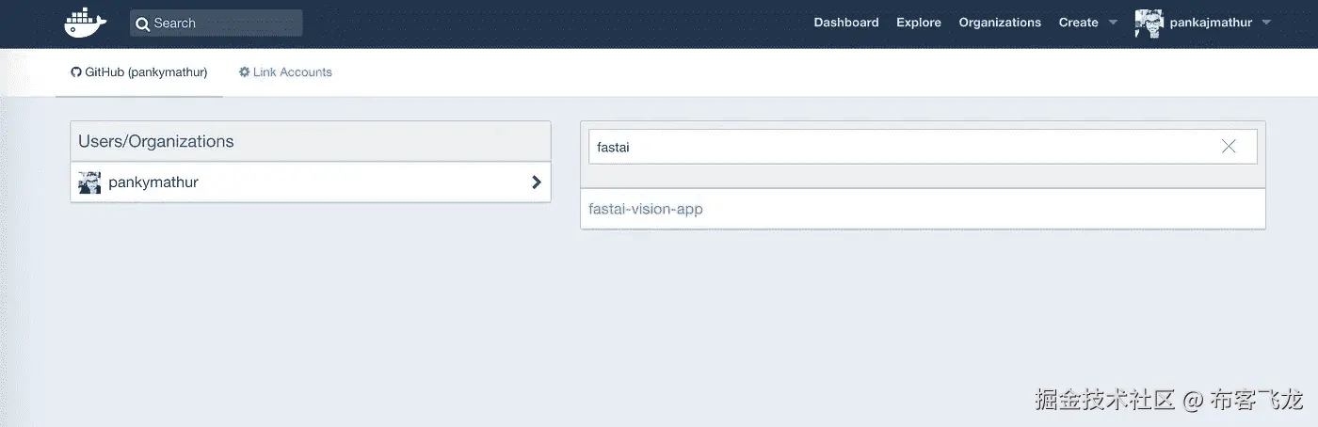The width and height of the screenshot is (1318, 427).
Task: Open Organizations from the top navigation
Action: pos(1000,23)
